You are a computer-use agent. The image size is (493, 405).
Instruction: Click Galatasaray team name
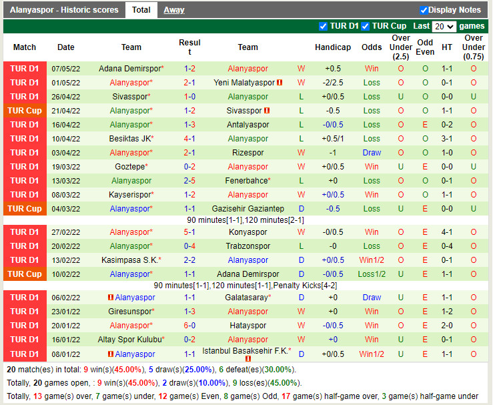(248, 298)
